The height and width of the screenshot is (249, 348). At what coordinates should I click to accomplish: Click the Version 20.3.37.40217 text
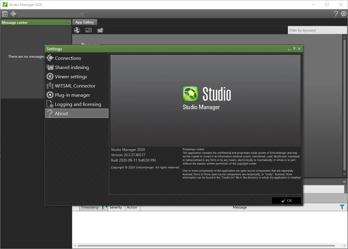click(x=128, y=155)
